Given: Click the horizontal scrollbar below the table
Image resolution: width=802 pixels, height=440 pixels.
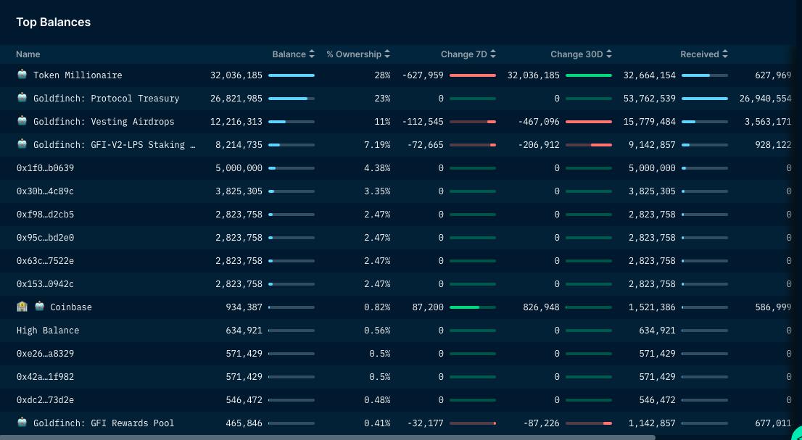Looking at the screenshot, I should pos(327,437).
